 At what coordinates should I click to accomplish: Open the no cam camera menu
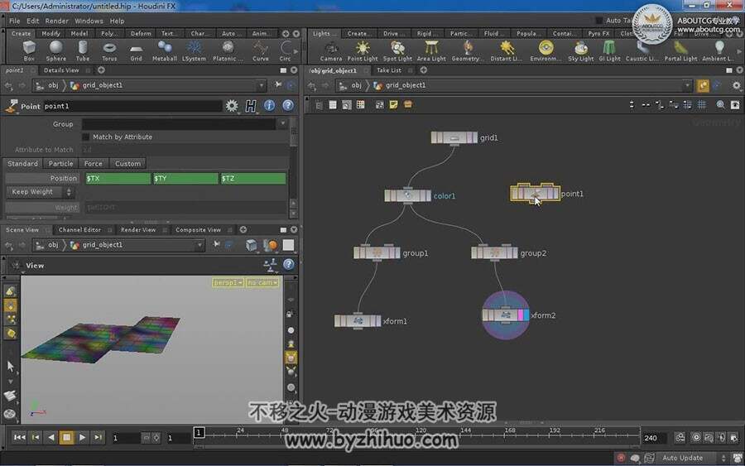point(262,282)
